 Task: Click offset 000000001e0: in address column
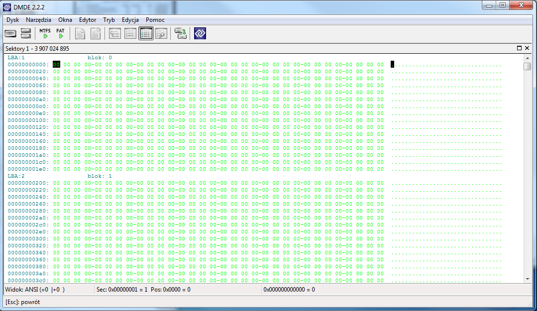(x=28, y=169)
